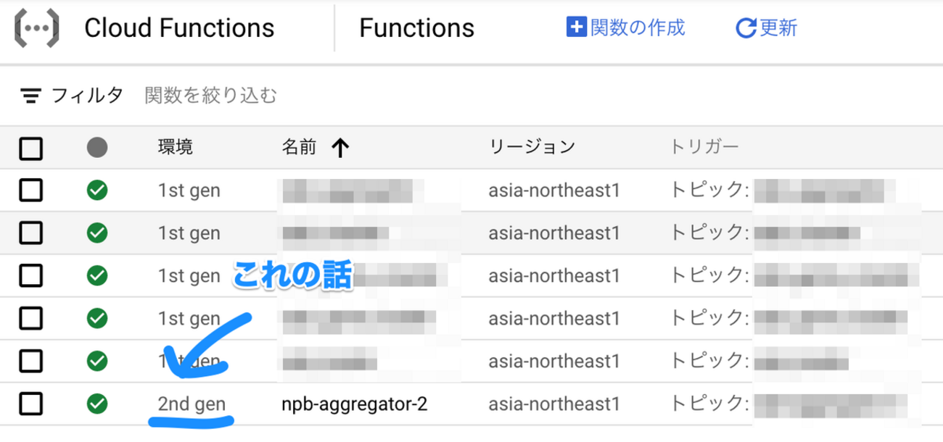Viewport: 943px width, 442px height.
Task: Click the gray status circle column header
Action: pyautogui.click(x=96, y=148)
